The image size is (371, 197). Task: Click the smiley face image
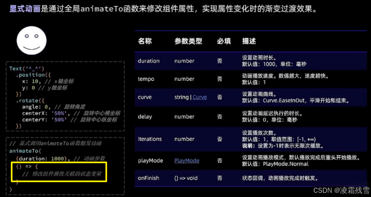coord(32,40)
